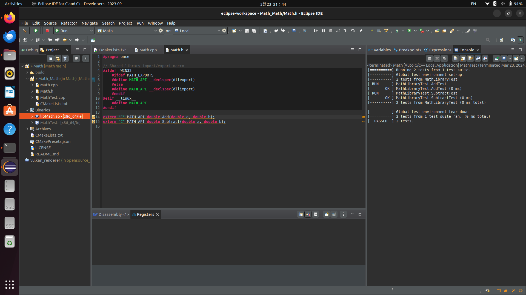526x295 pixels.
Task: Click the Suspend pause icon in toolbar
Action: (x=323, y=31)
